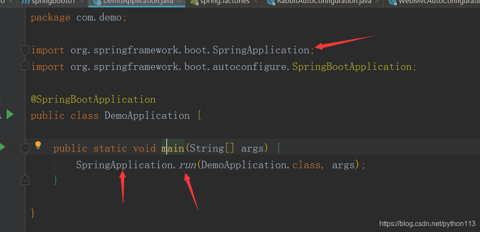Click 'SpringBootApplication' in the second import line

352,67
